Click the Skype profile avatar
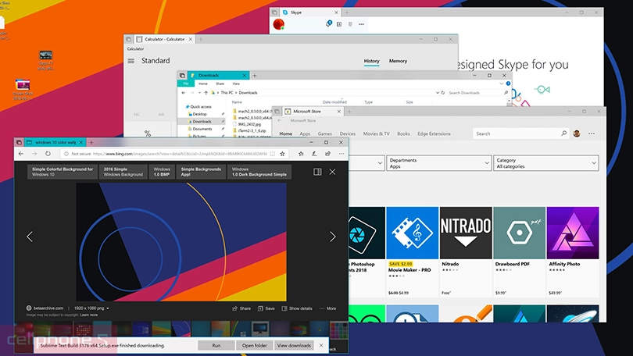 click(x=277, y=25)
